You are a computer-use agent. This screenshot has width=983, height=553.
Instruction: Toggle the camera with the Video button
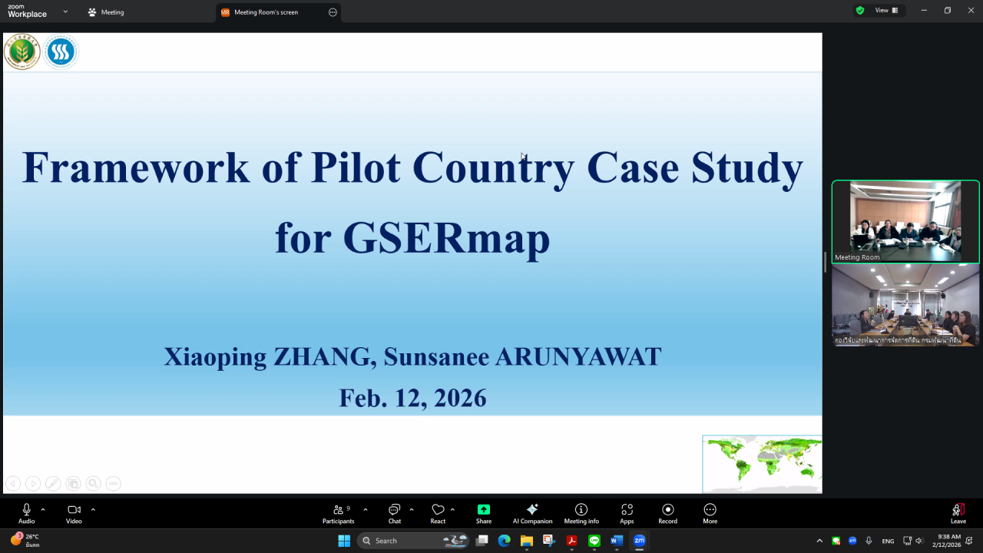[74, 513]
